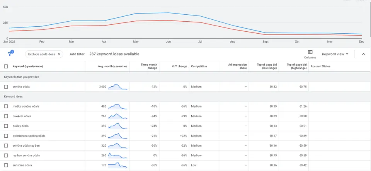Click keyword text sunshine očala

(22, 165)
